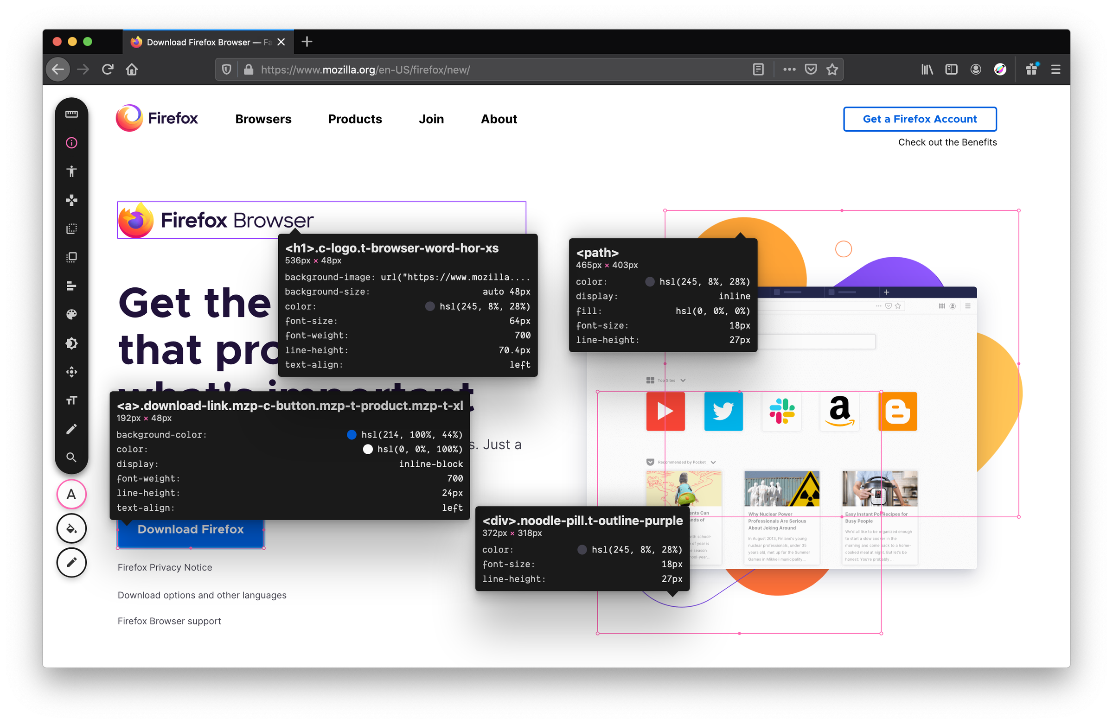Select the VisBug Edit Text pencil tool

click(x=71, y=429)
